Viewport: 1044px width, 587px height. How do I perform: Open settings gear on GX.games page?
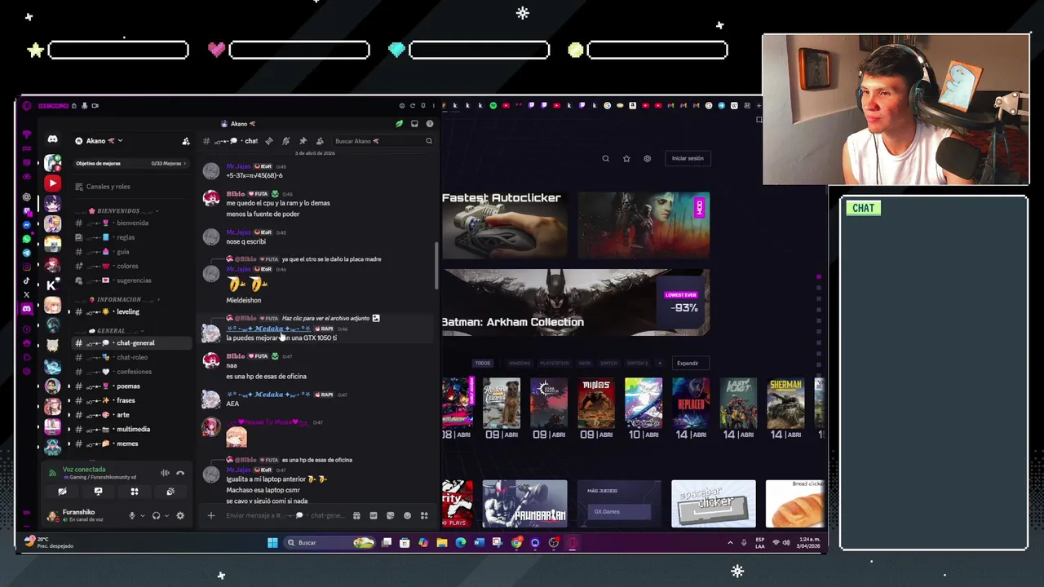[648, 158]
